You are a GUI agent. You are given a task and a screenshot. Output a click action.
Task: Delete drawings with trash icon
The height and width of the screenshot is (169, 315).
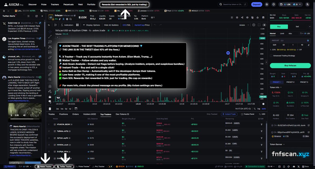coord(50,109)
